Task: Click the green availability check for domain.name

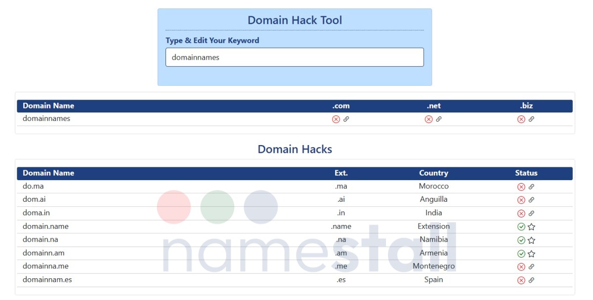Action: (x=521, y=226)
